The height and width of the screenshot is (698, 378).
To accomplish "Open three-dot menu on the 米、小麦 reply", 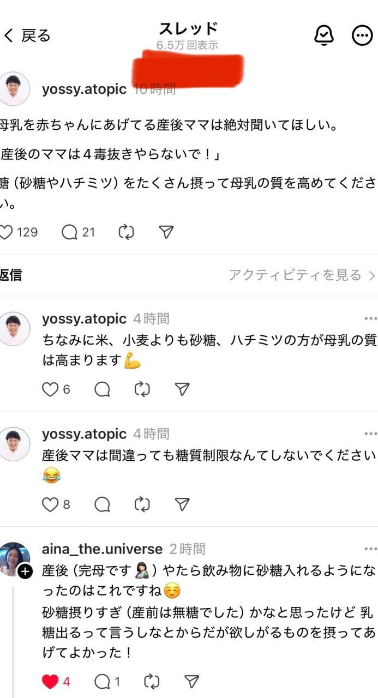I will click(370, 318).
